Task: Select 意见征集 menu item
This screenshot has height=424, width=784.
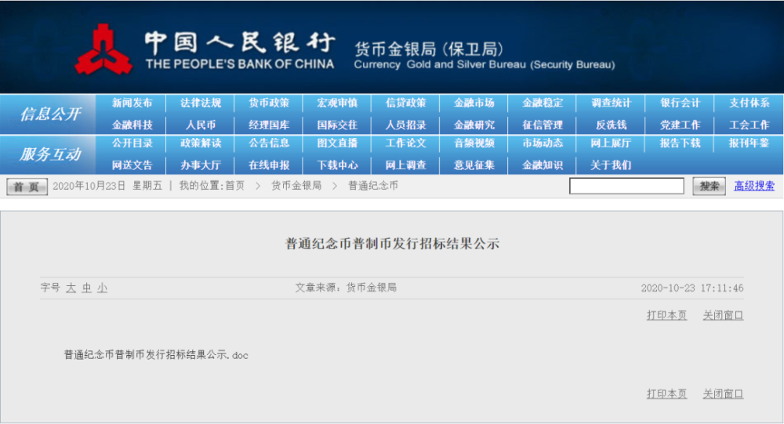Action: pos(474,165)
